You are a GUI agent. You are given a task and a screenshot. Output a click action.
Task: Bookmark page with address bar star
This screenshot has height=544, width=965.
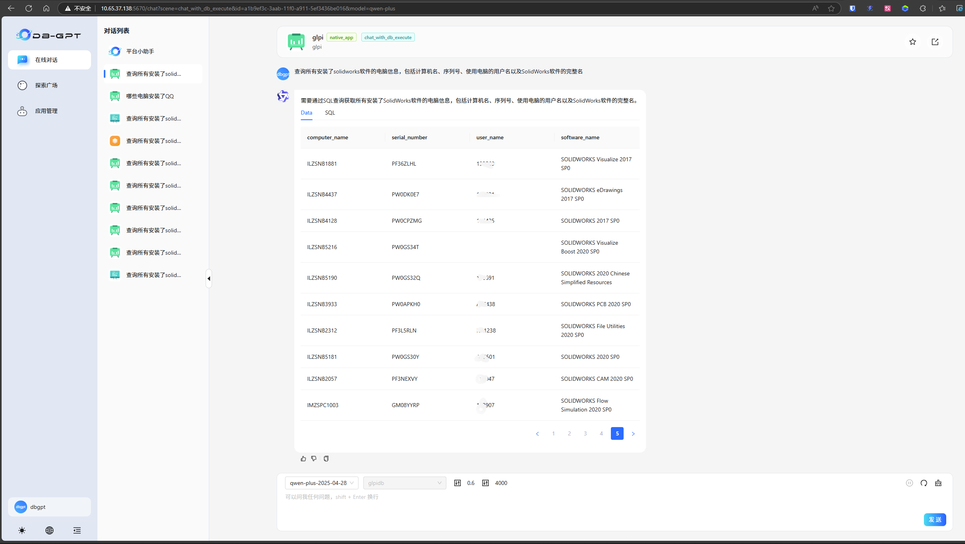coord(831,8)
